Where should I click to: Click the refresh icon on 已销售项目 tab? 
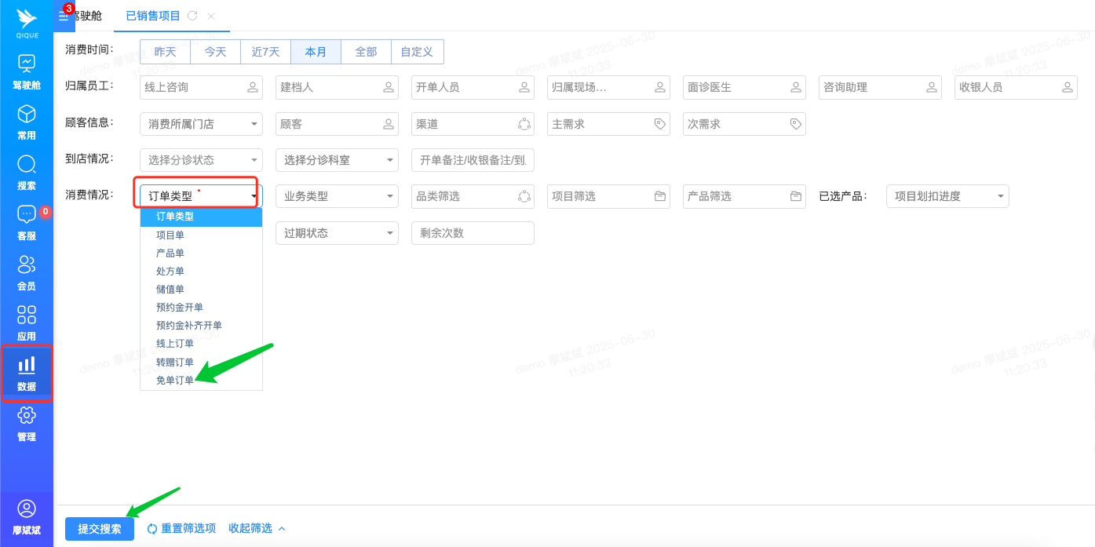(194, 16)
